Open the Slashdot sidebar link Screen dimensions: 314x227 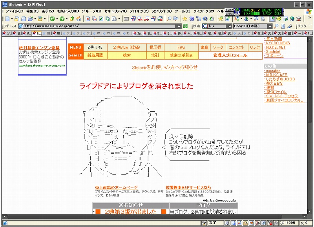point(273,52)
